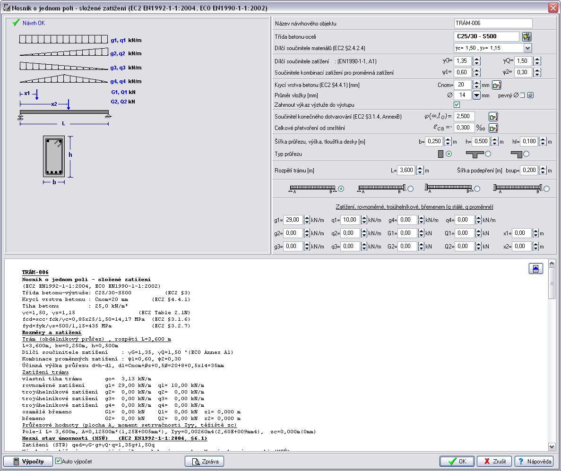The image size is (561, 471).
Task: Open the Zpráva report button
Action: click(x=204, y=462)
